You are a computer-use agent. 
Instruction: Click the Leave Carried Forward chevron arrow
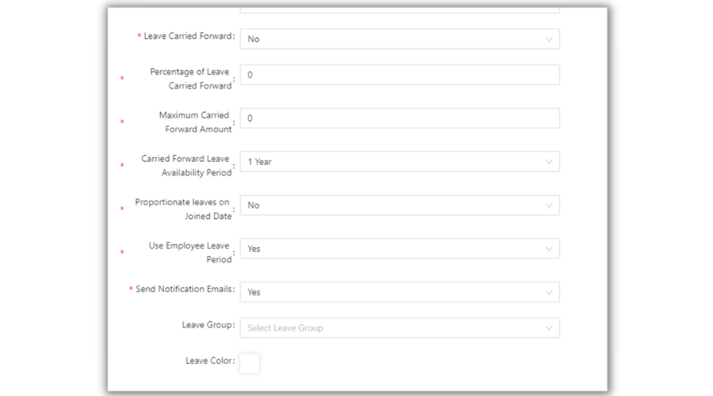click(548, 39)
